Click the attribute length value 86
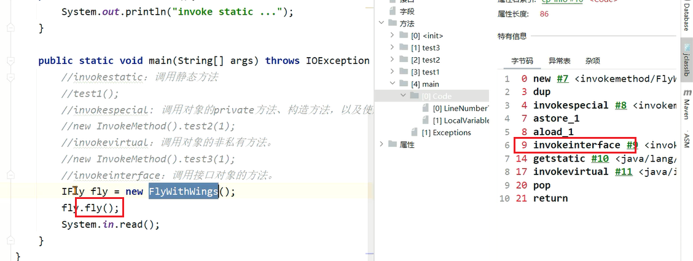Image resolution: width=693 pixels, height=261 pixels. click(x=544, y=14)
